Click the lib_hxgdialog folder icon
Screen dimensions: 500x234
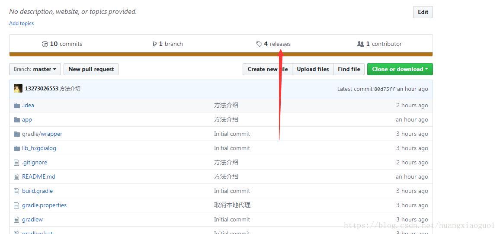[17, 148]
